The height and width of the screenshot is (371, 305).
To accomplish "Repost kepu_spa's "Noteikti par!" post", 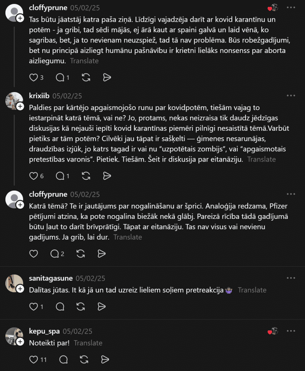I will click(84, 359).
